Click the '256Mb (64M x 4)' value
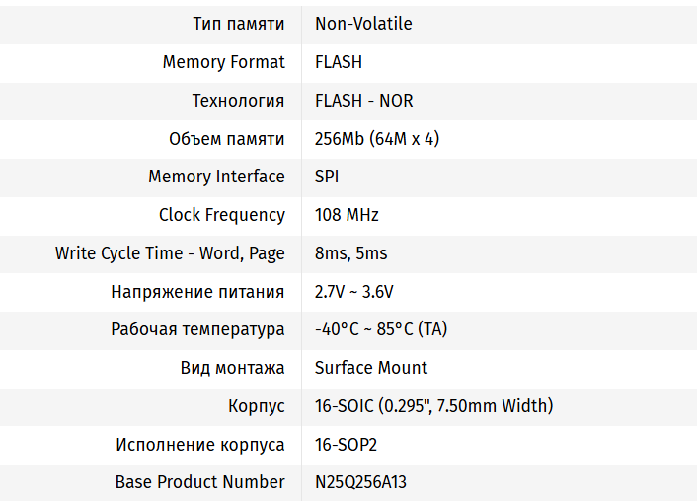 click(x=377, y=139)
